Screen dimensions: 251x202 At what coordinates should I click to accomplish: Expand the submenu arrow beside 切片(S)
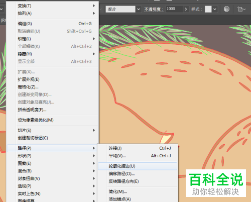click(x=94, y=130)
